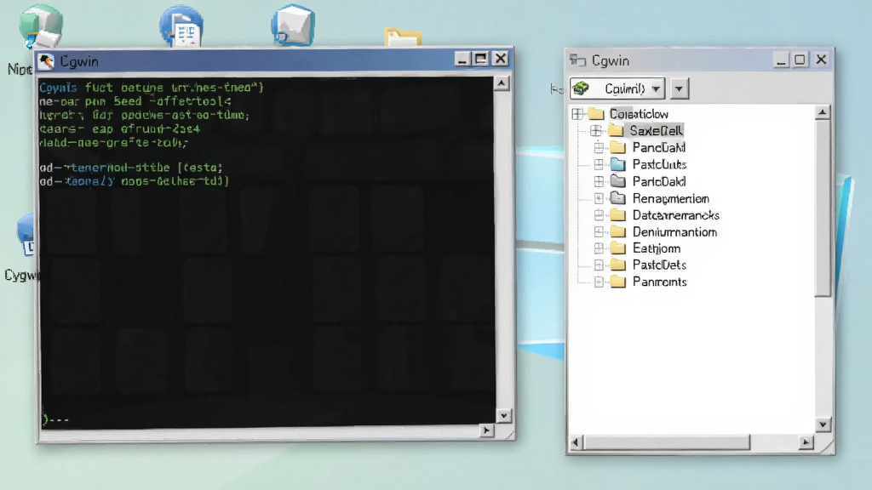Click the terminal prompt line at bottom

[55, 419]
